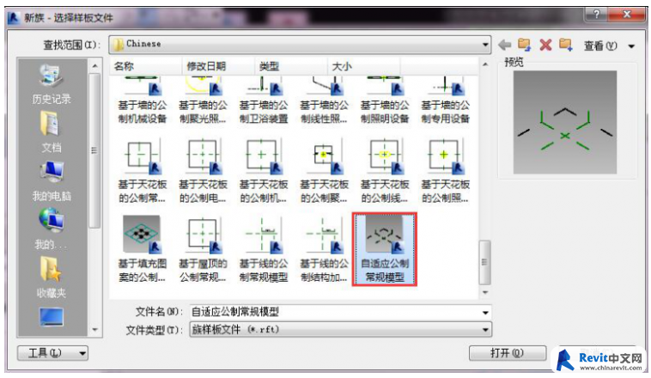Select 基于墙的公制线性照 template file
Viewport: 651px width, 378px height.
point(324,101)
